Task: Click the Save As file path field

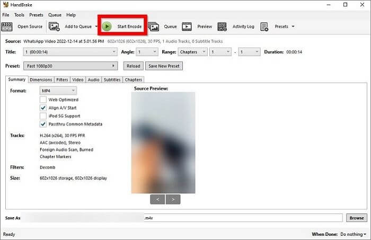Action: pos(185,218)
